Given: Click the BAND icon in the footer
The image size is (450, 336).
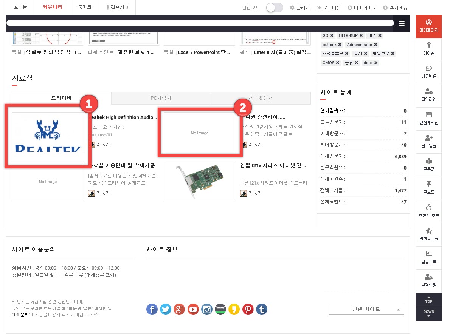Looking at the screenshot, I should (220, 309).
